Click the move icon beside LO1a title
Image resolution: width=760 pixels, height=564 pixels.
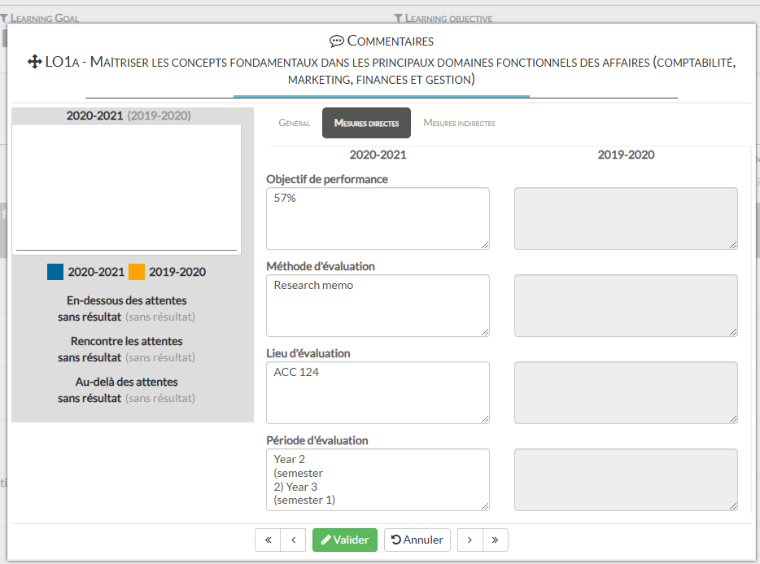coord(34,63)
